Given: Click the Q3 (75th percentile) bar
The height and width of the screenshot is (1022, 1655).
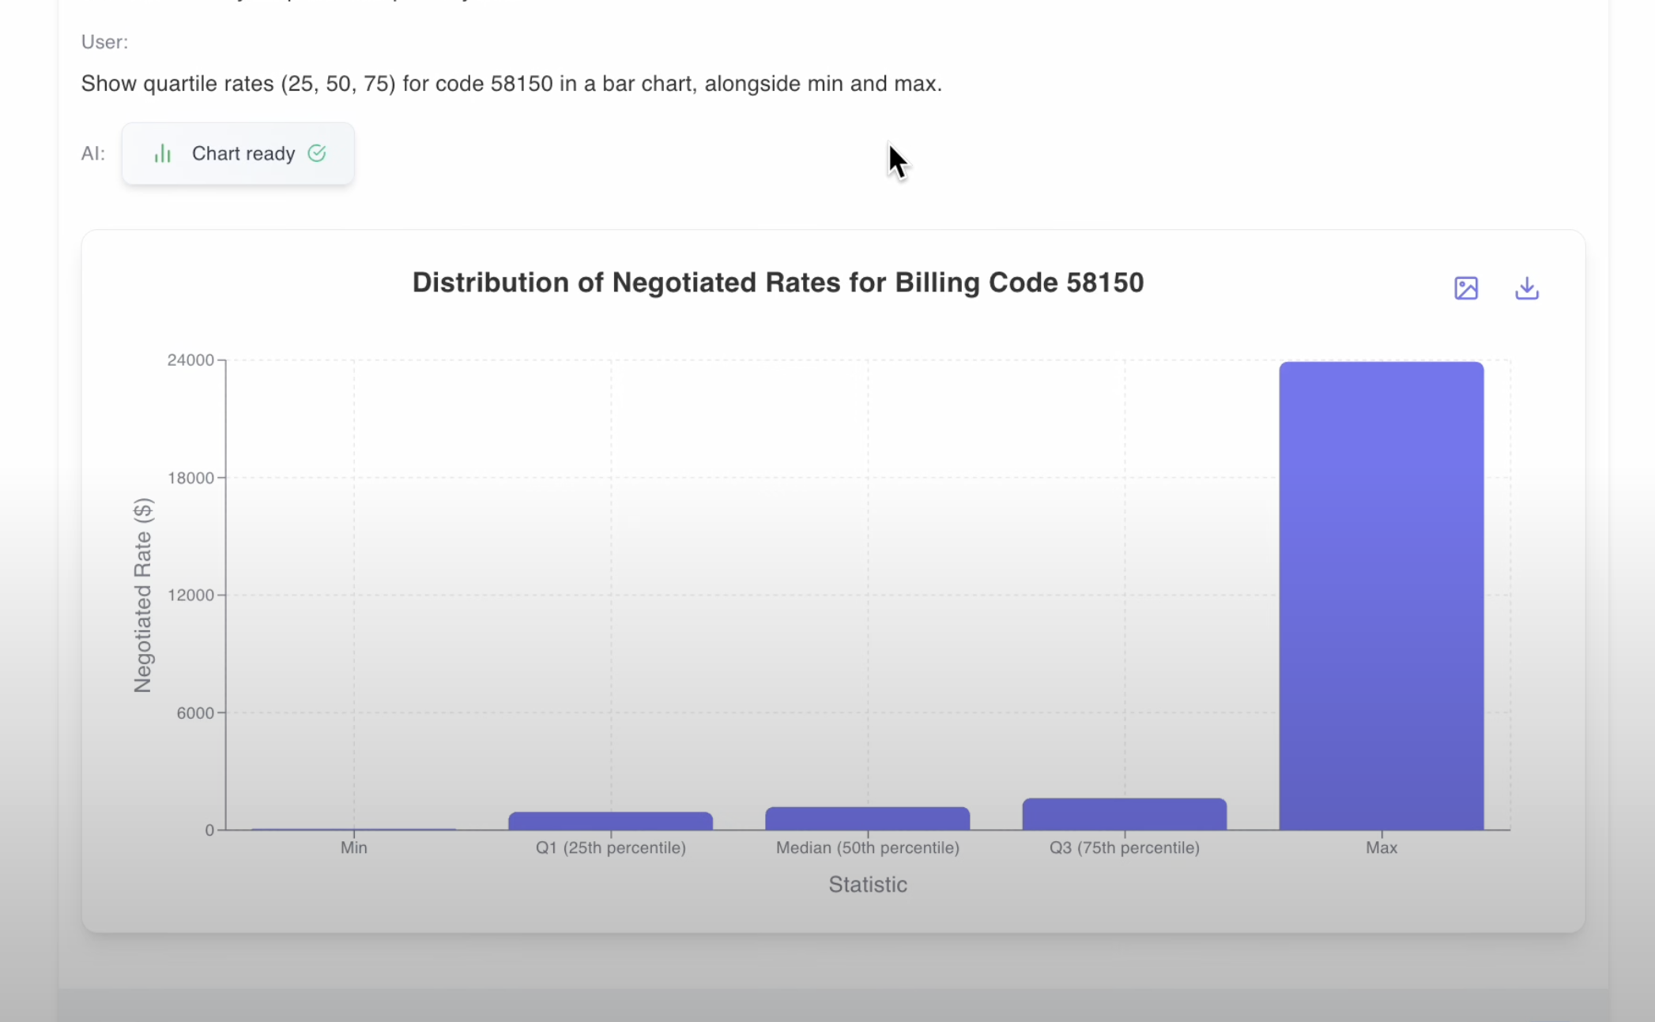Looking at the screenshot, I should point(1124,812).
